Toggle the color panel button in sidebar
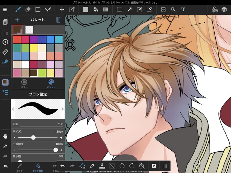This screenshot has width=231, height=173. click(x=5, y=82)
